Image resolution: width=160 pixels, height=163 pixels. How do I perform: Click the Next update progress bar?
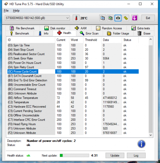(74, 156)
